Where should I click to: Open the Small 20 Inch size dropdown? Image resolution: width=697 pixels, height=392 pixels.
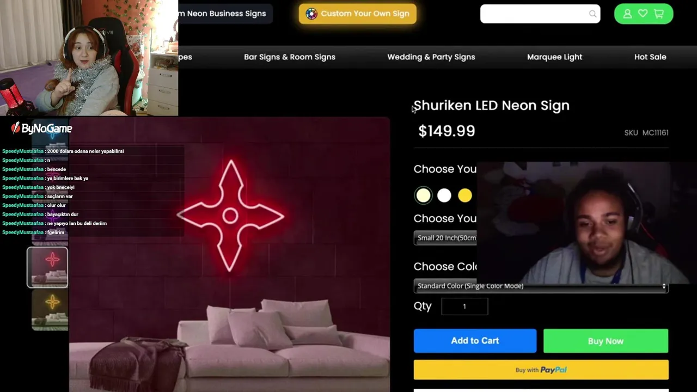[445, 238]
